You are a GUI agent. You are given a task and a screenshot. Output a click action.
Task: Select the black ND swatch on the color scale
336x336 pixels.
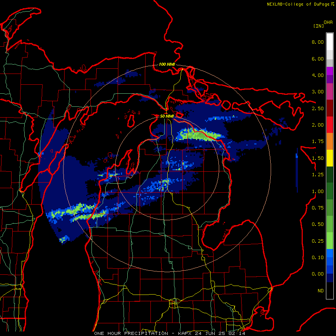(330, 290)
